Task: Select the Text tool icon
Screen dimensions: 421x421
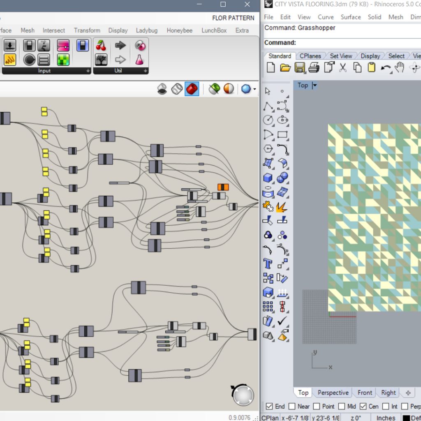Action: [268, 264]
